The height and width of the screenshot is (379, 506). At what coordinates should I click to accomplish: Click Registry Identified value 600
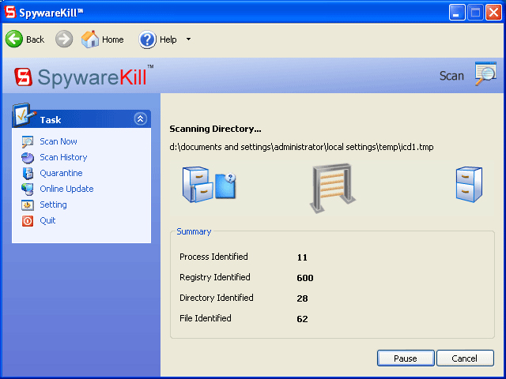pos(305,278)
